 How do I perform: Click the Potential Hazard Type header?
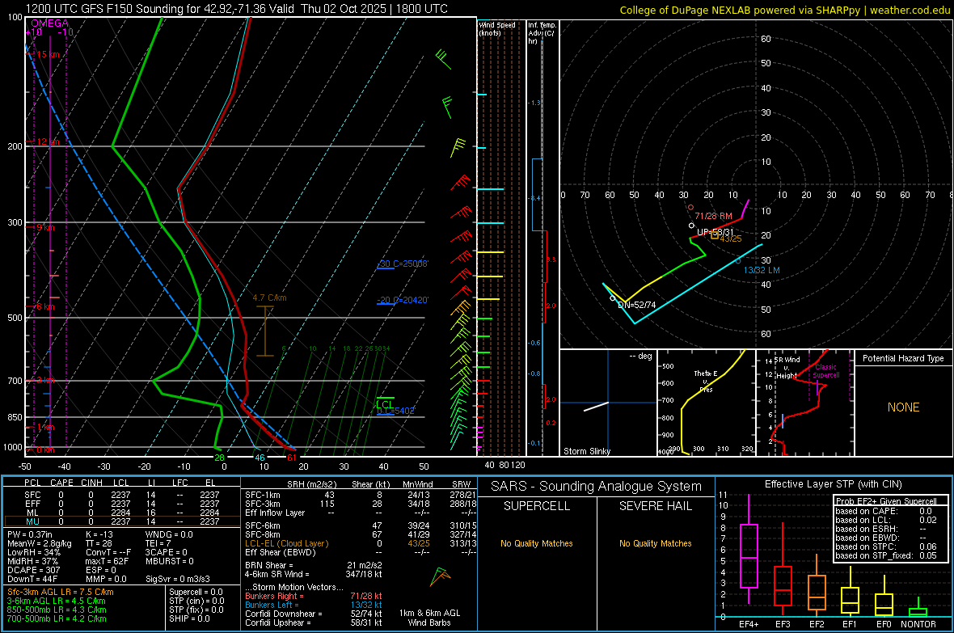[903, 358]
